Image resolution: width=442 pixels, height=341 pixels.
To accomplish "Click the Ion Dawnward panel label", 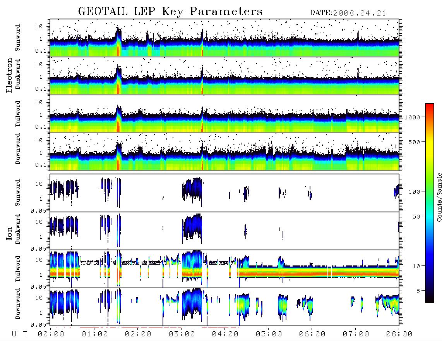I will pos(18,304).
